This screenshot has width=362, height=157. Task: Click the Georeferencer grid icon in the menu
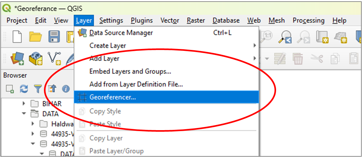(x=82, y=97)
